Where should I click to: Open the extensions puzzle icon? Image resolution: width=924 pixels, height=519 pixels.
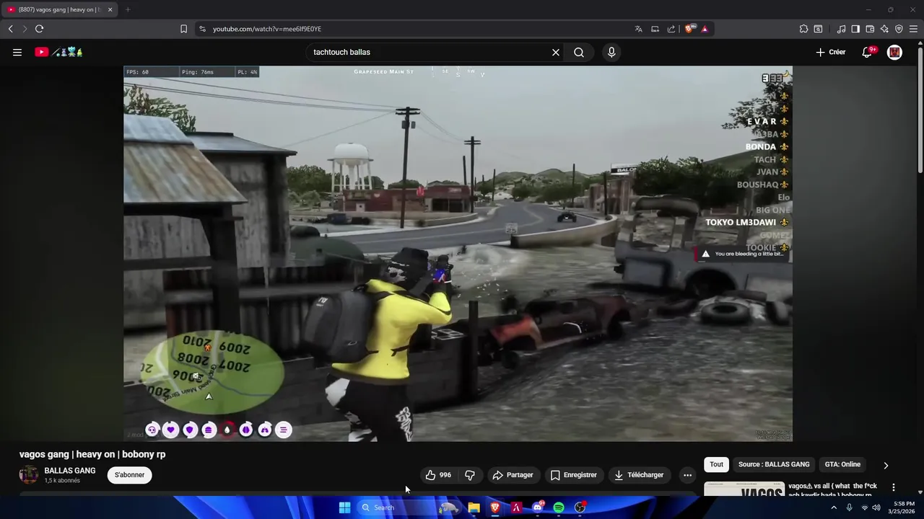(803, 29)
